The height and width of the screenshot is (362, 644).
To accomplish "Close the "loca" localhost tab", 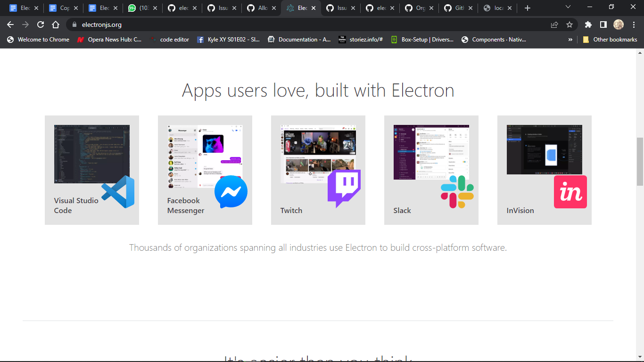I will click(x=510, y=8).
